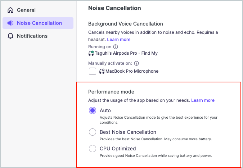Select the Auto performance mode
The height and width of the screenshot is (168, 243).
[93, 110]
